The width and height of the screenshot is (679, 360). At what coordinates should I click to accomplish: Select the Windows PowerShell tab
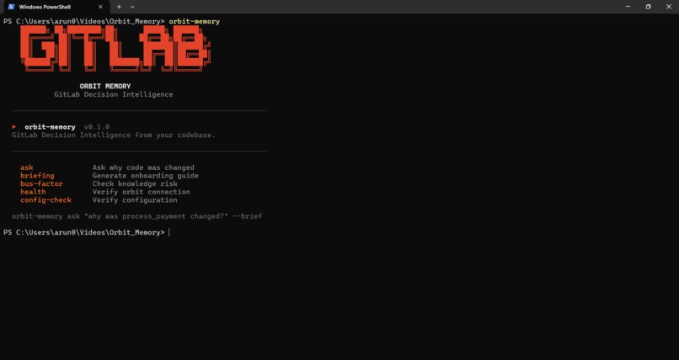(55, 7)
